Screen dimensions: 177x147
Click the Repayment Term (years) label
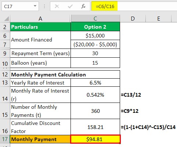coord(40,53)
